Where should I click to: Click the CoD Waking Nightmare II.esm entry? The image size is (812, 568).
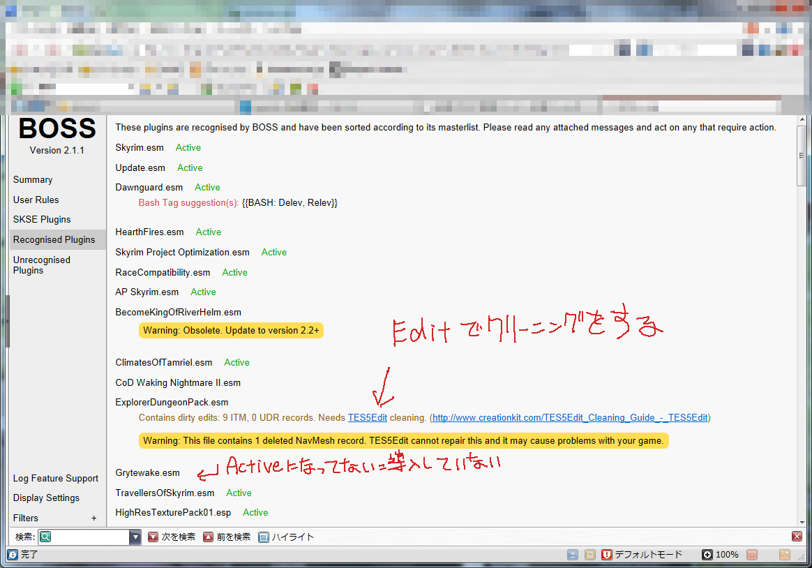tap(178, 382)
